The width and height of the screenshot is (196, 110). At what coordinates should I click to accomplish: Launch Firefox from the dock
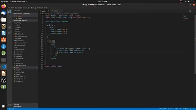3,6
